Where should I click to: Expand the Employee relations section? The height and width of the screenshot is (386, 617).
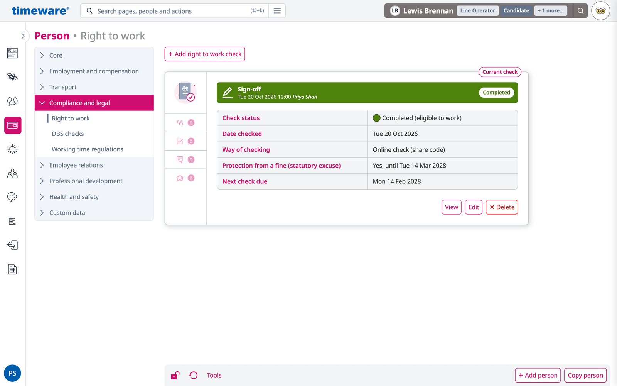pyautogui.click(x=94, y=165)
